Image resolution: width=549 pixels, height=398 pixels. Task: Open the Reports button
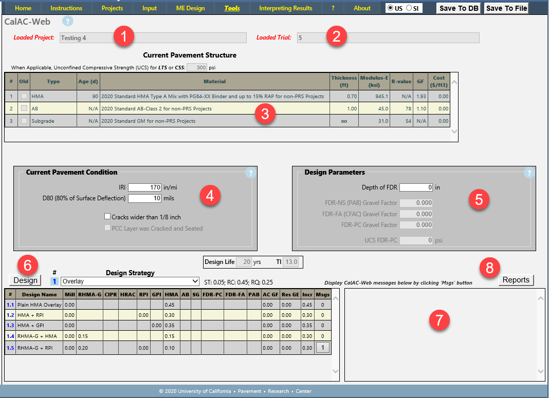[516, 280]
